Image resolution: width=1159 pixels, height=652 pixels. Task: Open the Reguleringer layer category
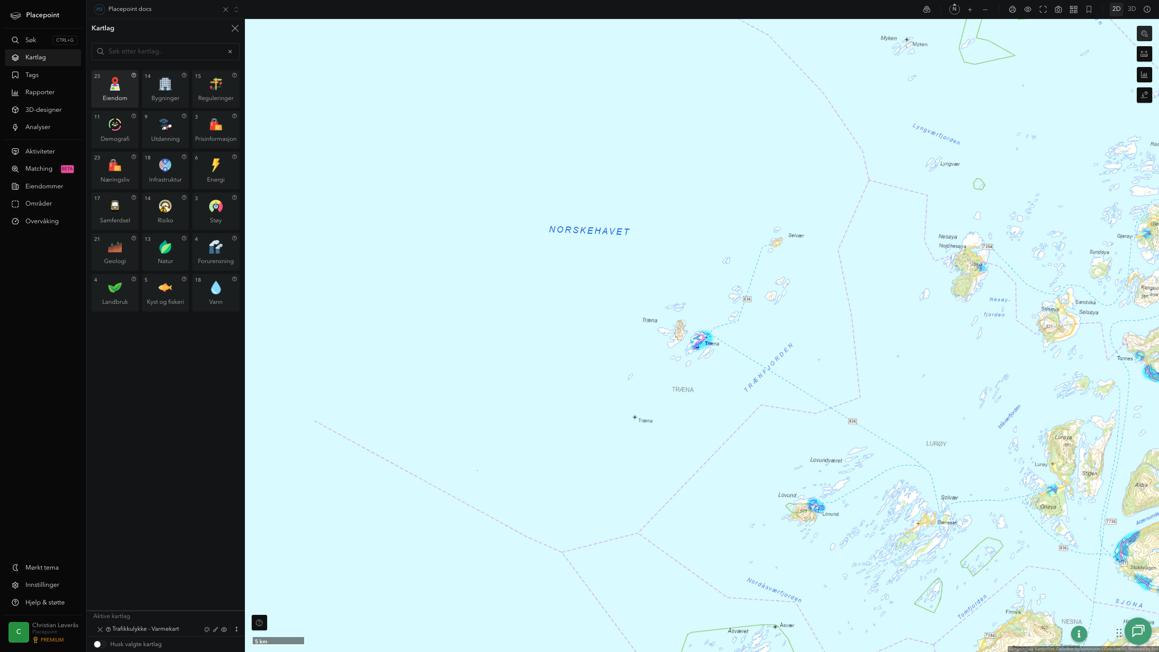tap(216, 89)
